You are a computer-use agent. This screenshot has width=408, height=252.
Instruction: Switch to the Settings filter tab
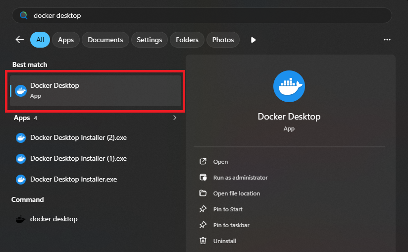coord(150,40)
